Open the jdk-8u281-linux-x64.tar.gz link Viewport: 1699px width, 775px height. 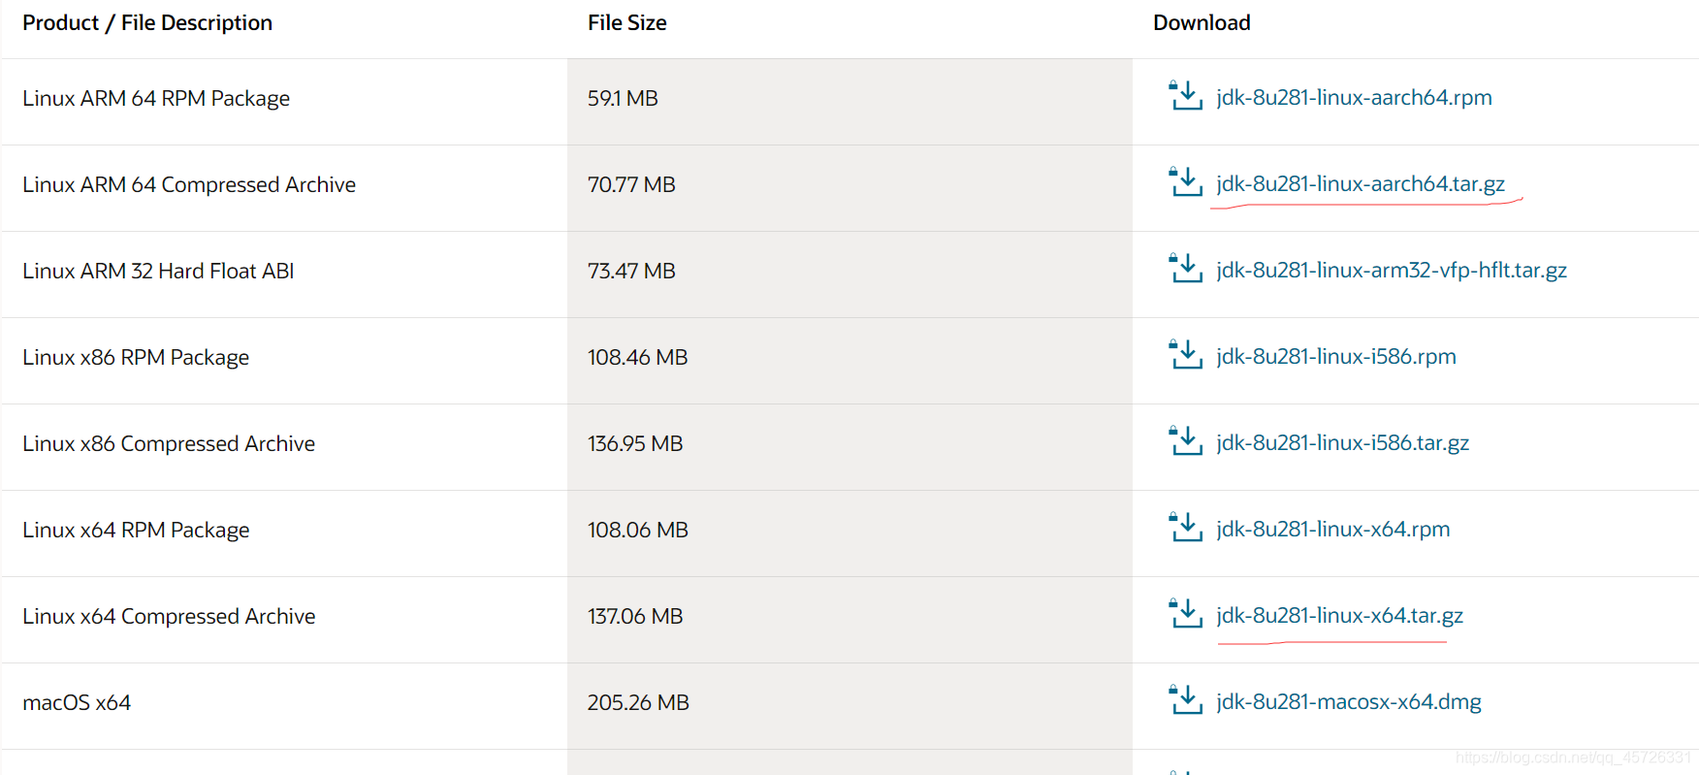click(1340, 616)
